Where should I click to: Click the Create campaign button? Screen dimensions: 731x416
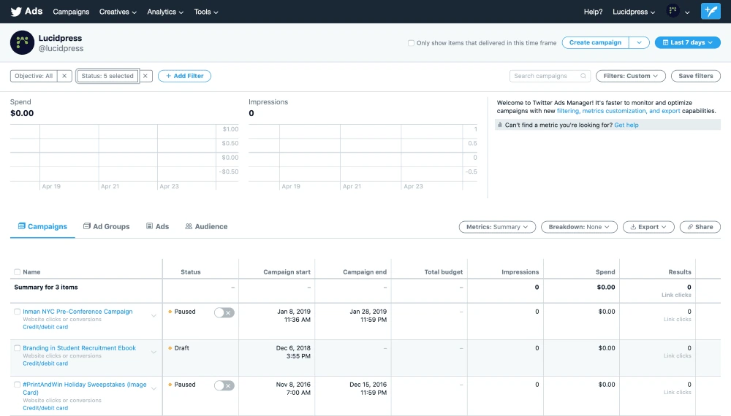point(595,42)
